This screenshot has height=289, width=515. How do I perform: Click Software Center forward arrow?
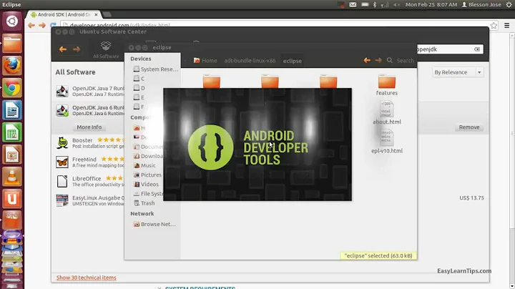(77, 49)
